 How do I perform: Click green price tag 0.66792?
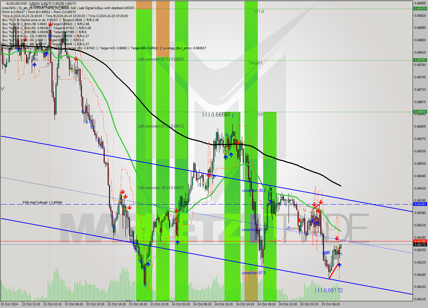point(420,60)
